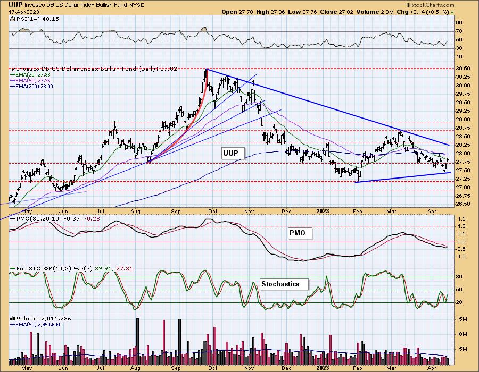This screenshot has height=372, width=479.
Task: Click the price-bar icon before the Daily chart title
Action: click(x=13, y=69)
